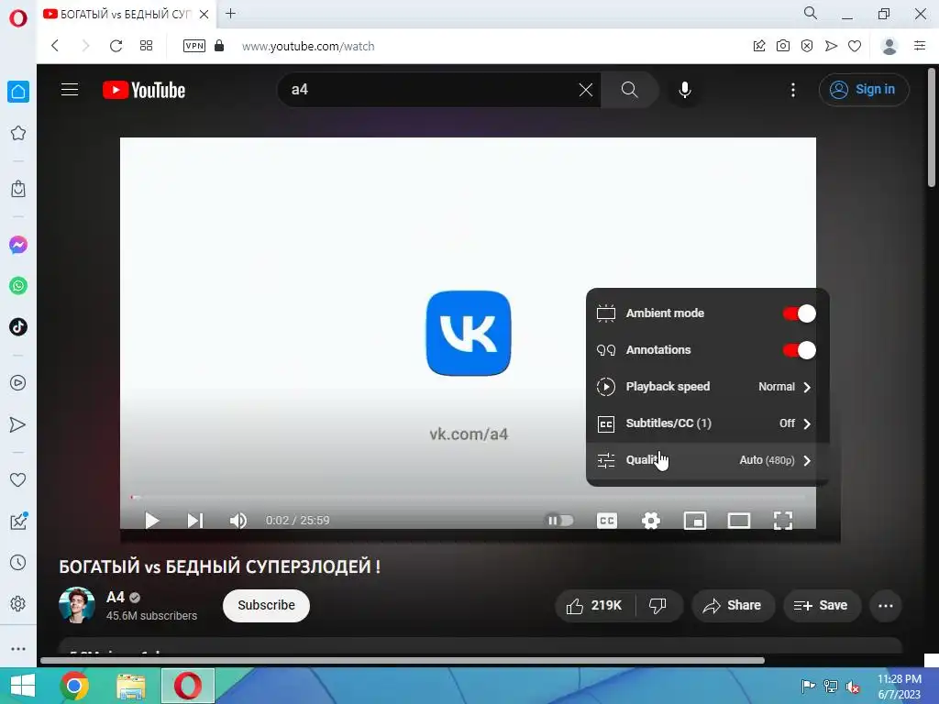The height and width of the screenshot is (704, 939).
Task: Open ad blocker shield icon
Action: [807, 46]
